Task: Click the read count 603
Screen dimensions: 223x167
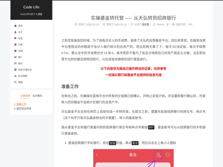Action: pos(190,24)
